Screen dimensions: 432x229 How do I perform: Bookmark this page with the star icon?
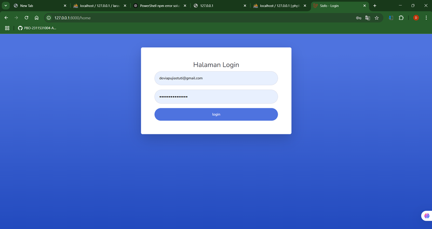(x=377, y=18)
